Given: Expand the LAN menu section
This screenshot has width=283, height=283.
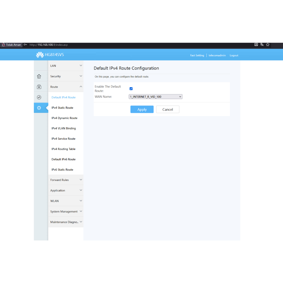Looking at the screenshot, I should [x=65, y=66].
